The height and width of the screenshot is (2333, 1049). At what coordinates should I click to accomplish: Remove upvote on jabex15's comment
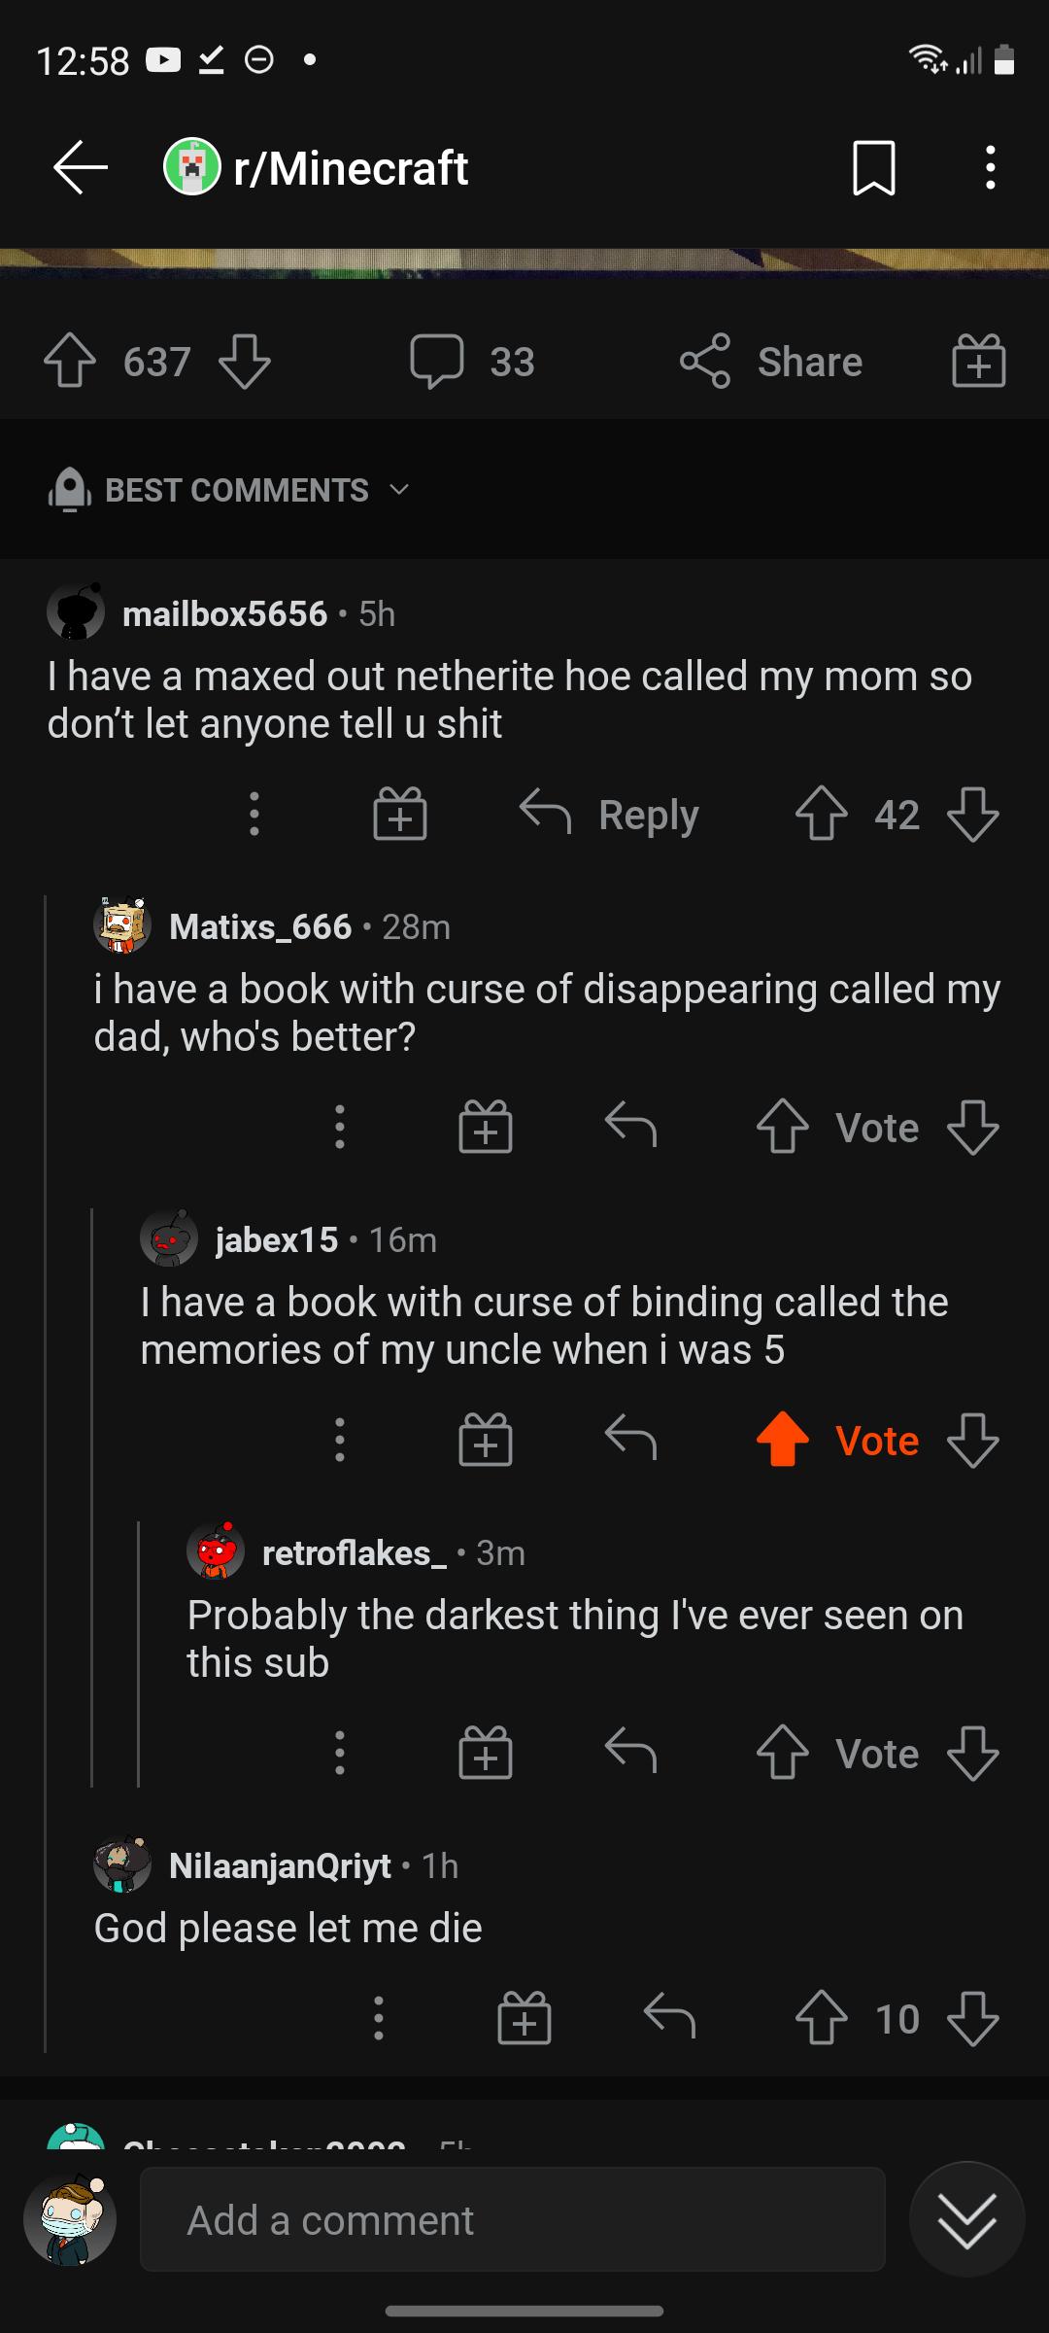[x=783, y=1441]
